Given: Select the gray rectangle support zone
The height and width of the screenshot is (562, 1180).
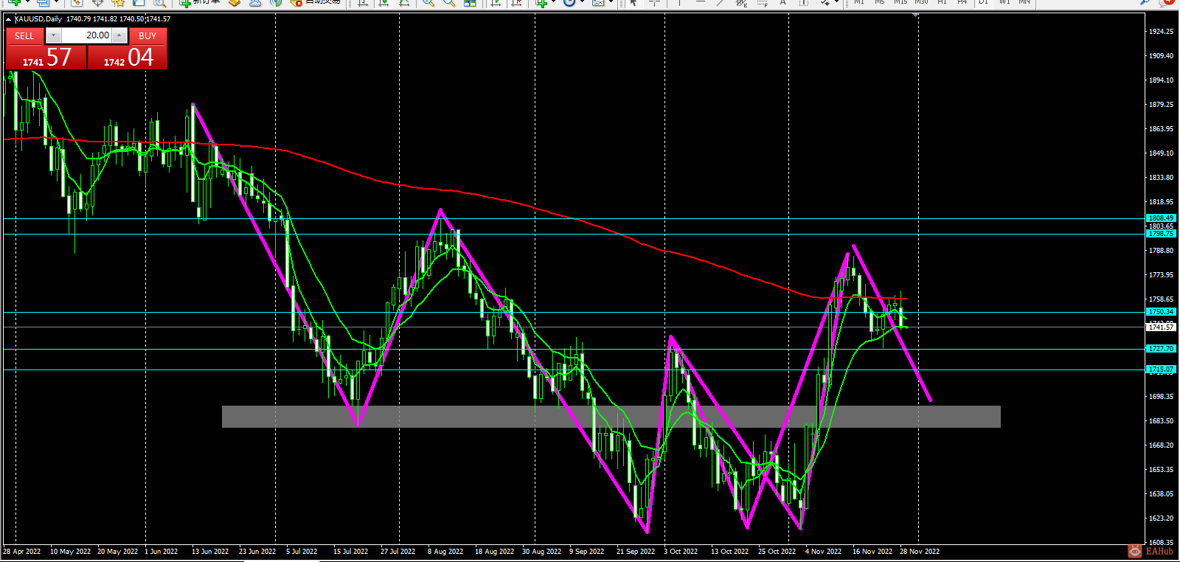Looking at the screenshot, I should click(x=611, y=416).
